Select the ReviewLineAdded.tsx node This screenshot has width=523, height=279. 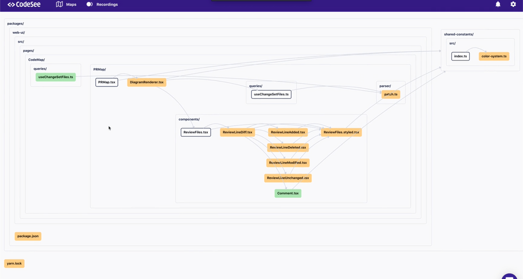[288, 132]
